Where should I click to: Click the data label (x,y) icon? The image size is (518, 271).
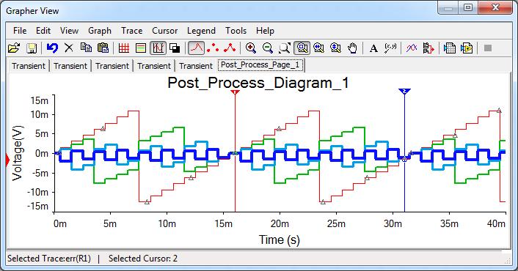(390, 48)
